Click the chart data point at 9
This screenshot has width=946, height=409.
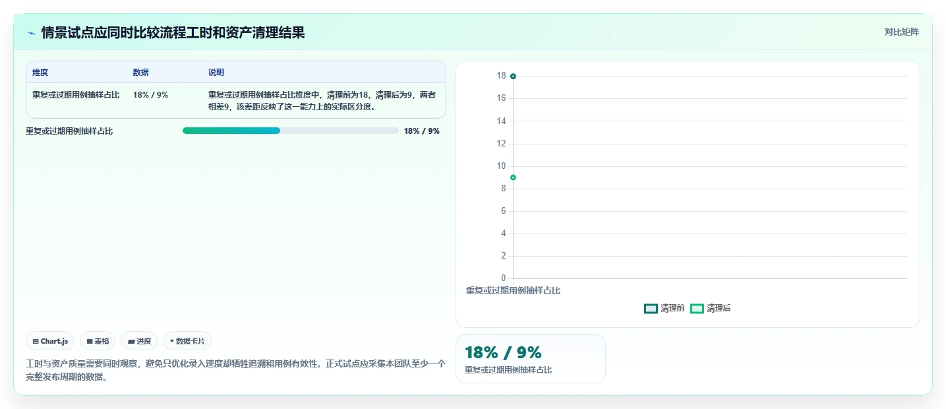pos(513,177)
